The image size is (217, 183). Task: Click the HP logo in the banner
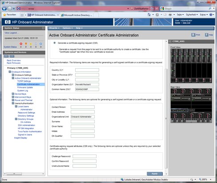(8, 22)
